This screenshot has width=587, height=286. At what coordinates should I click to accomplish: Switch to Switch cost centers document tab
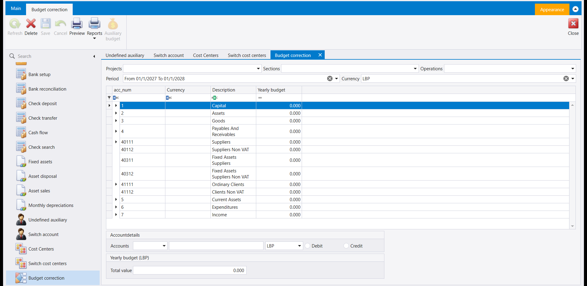click(x=247, y=55)
